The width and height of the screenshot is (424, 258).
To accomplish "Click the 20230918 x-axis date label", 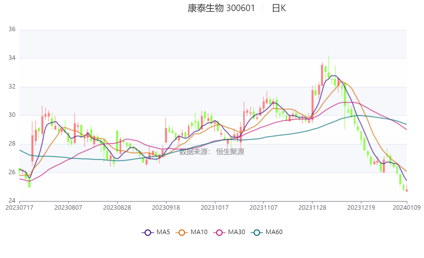I will (166, 208).
